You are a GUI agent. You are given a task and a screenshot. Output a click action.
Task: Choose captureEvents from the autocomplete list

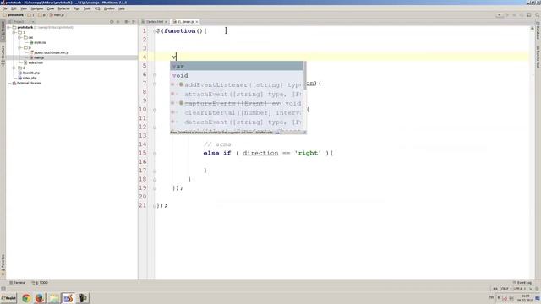coord(237,103)
